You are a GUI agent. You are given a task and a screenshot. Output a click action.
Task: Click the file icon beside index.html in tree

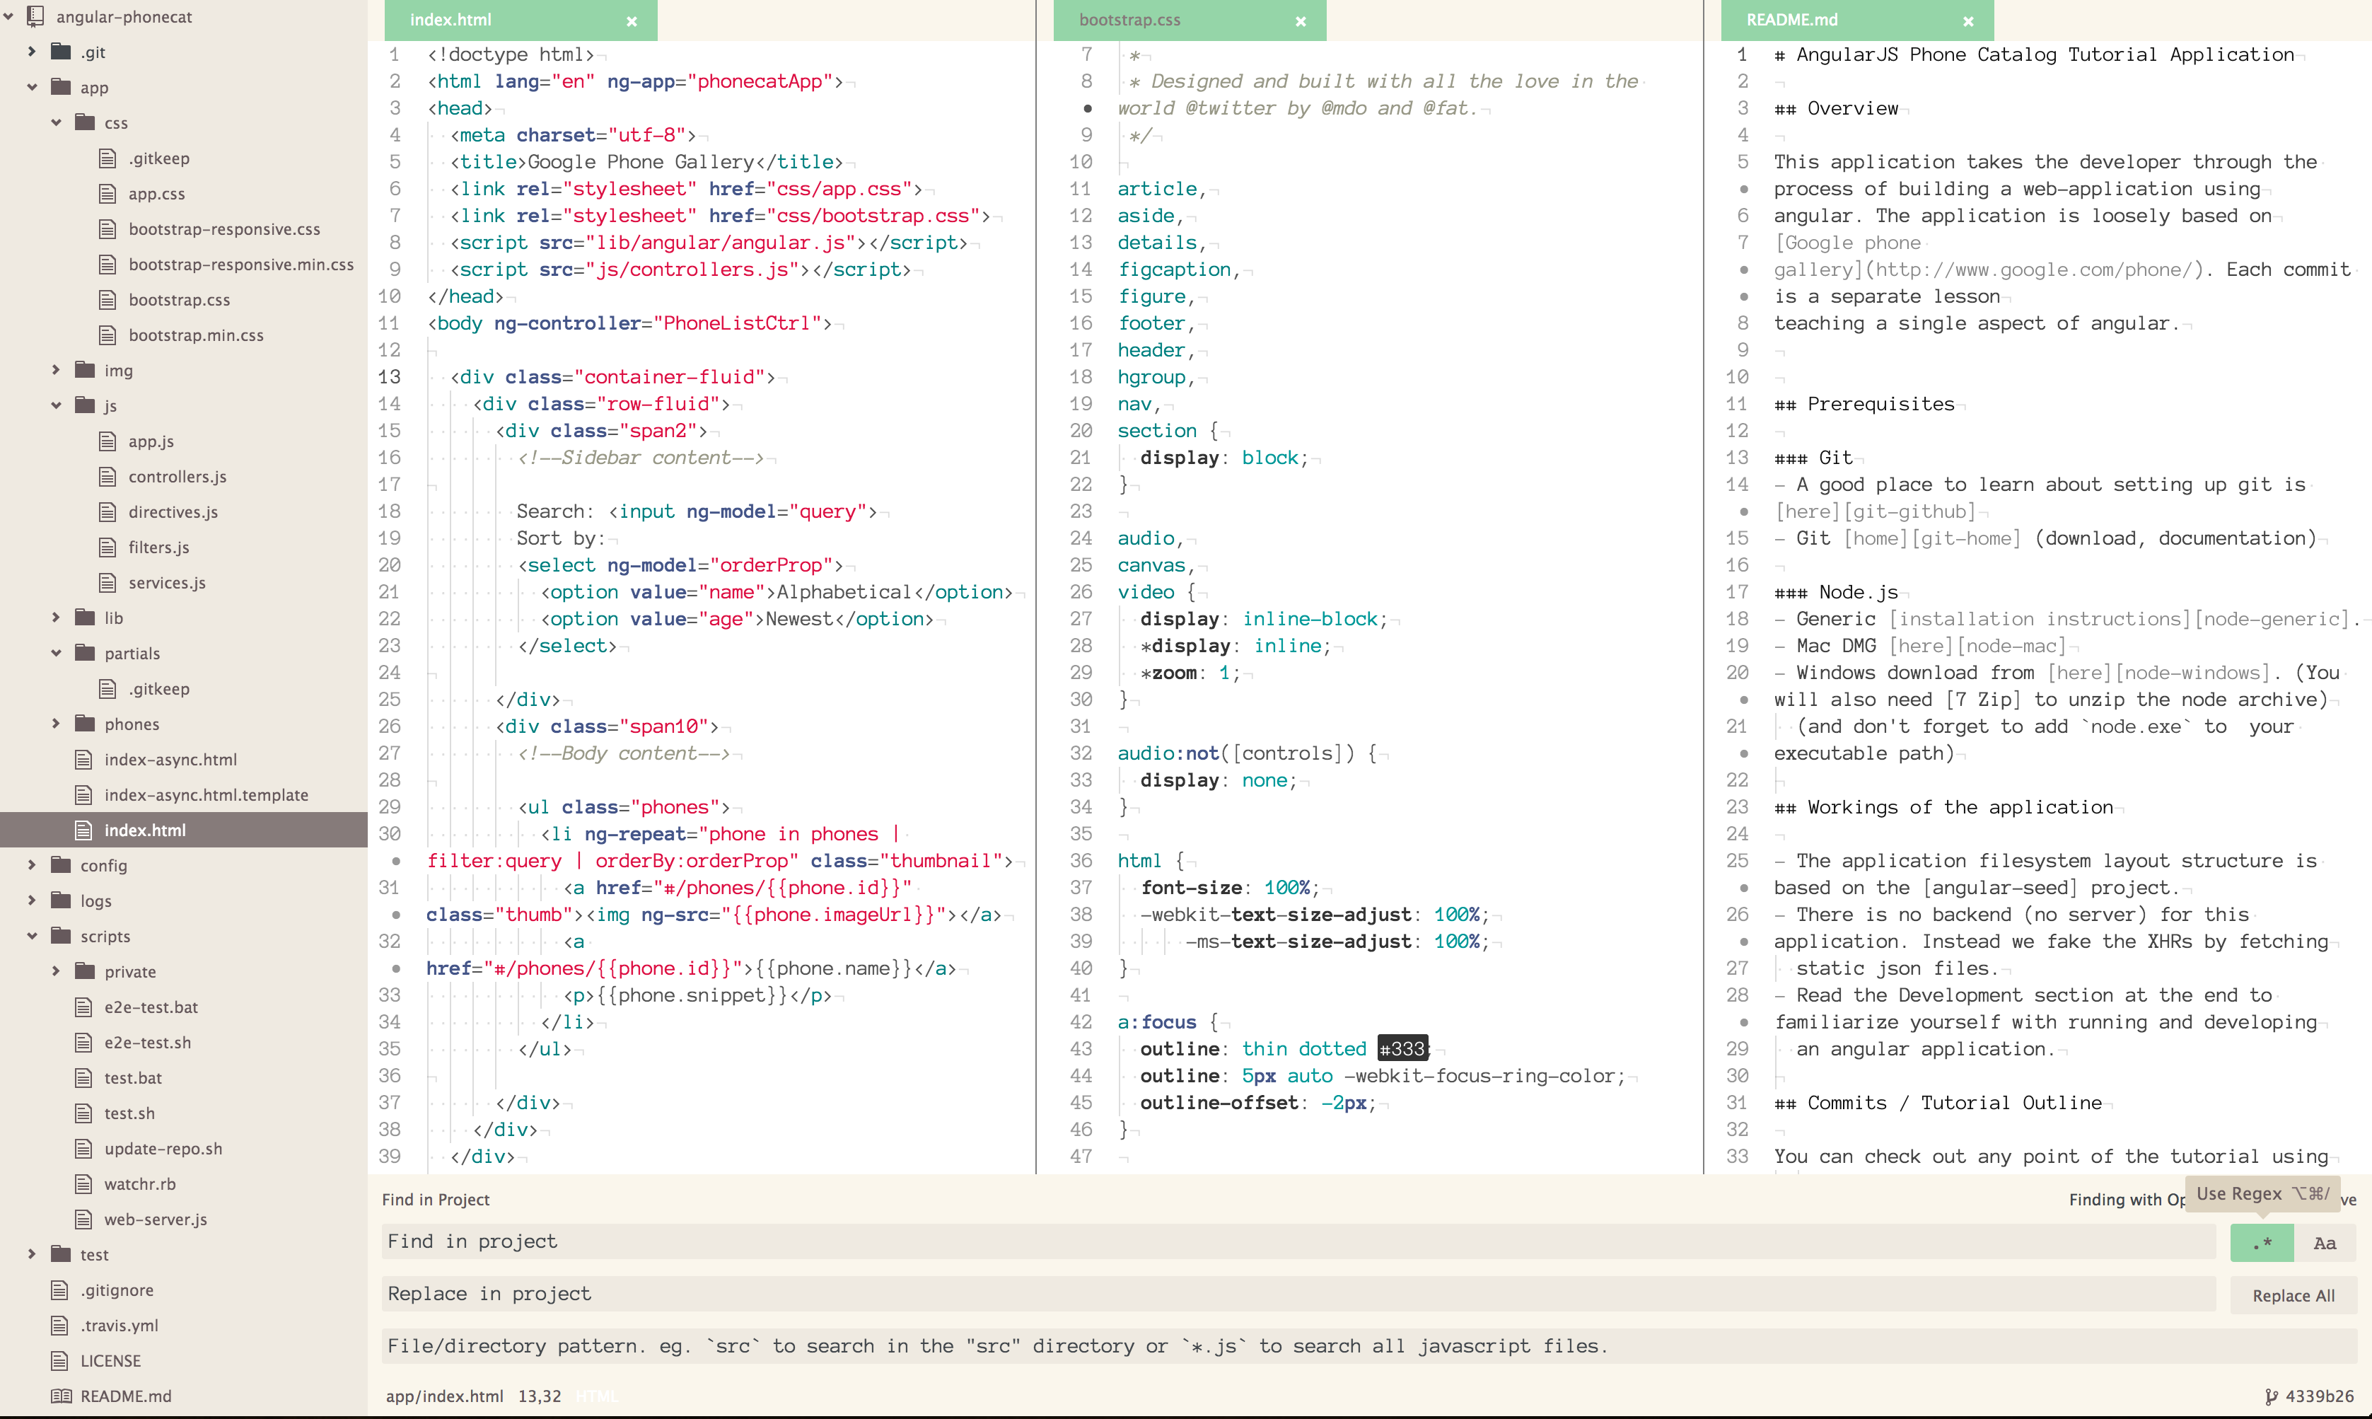tap(84, 830)
